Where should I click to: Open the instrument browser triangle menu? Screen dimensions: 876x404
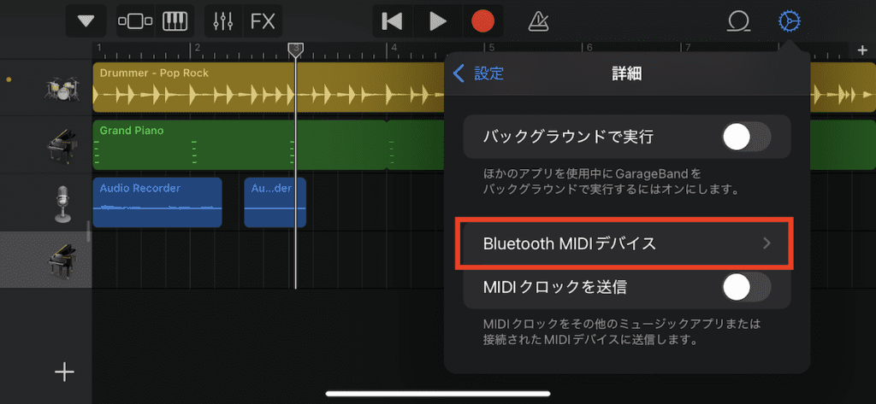pos(86,21)
